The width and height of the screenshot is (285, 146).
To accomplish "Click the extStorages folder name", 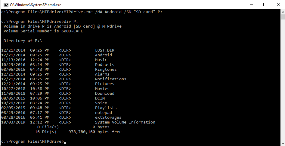I will click(x=108, y=118).
